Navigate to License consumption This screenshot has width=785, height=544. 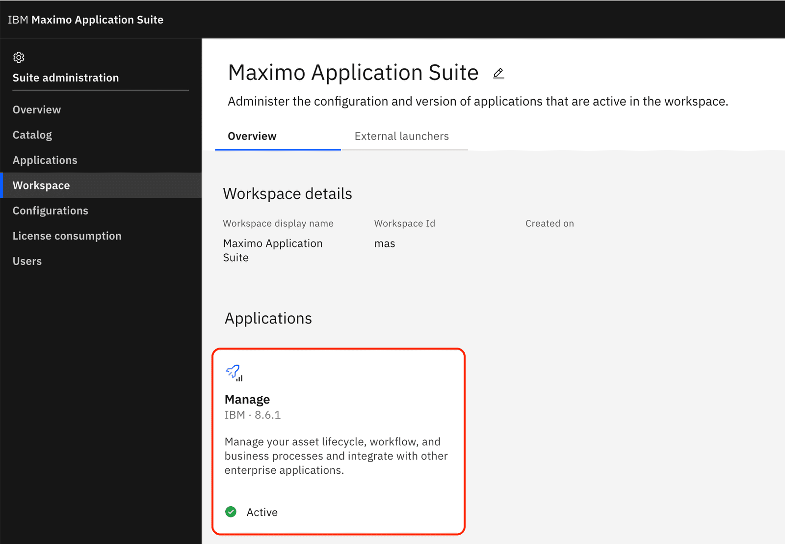click(x=67, y=236)
